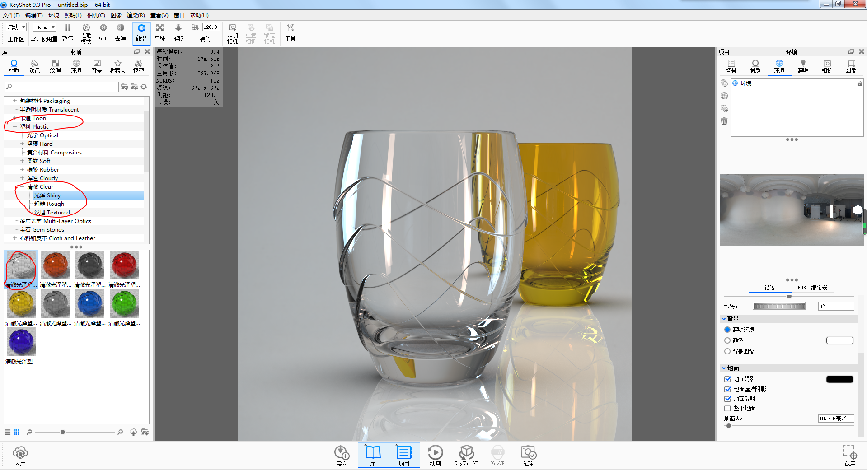This screenshot has height=470, width=867.
Task: Toggle Ground Occlusion Shadows checkbox
Action: [x=727, y=389]
